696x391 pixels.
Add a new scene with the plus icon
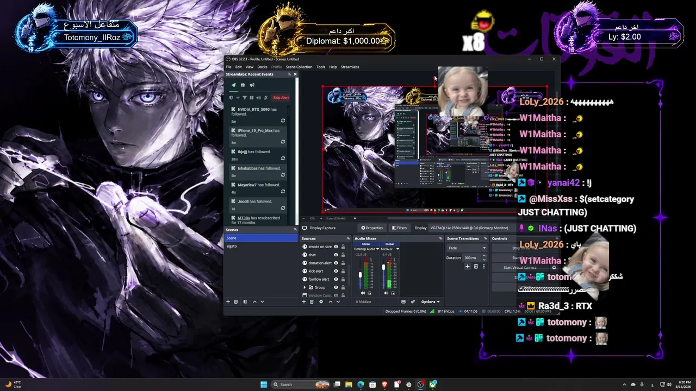(x=228, y=301)
